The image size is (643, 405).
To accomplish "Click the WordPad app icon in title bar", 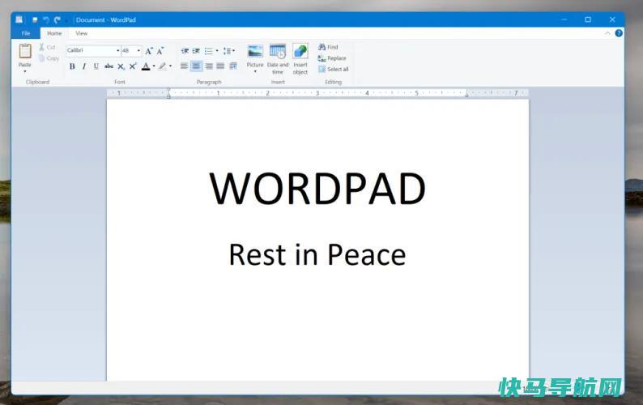I will 19,19.
